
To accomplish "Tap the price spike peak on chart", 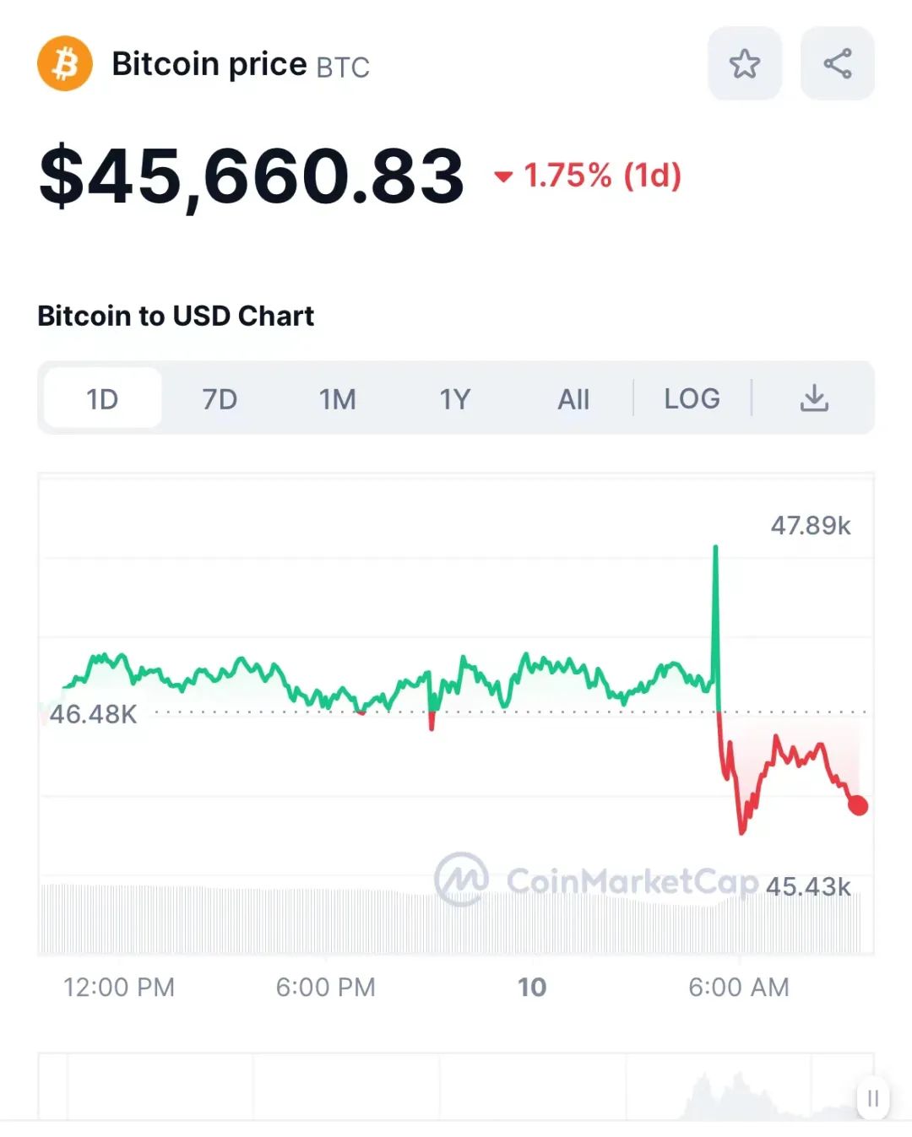I will pos(716,549).
